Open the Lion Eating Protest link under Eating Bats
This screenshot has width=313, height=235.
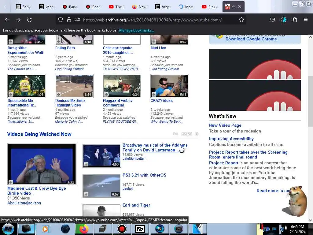point(69,69)
